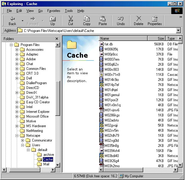Click the Paste clipboard icon

pos(103,19)
